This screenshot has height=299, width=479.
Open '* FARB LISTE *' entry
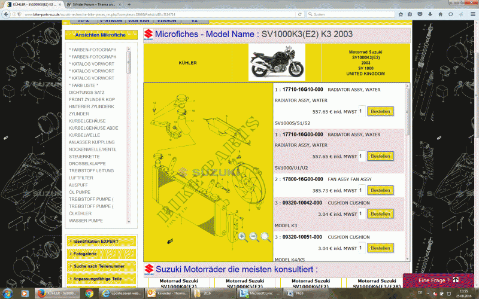[x=84, y=86]
